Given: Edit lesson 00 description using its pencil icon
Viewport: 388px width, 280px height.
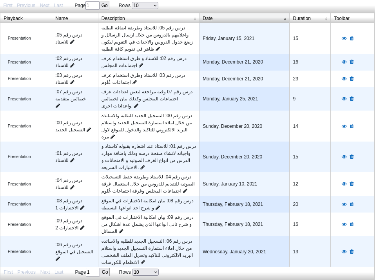Looking at the screenshot, I should tap(112, 136).
